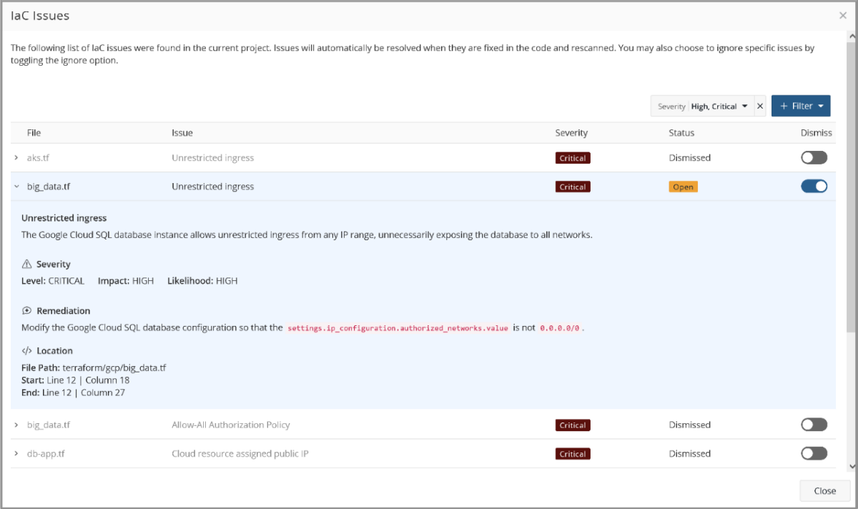The height and width of the screenshot is (509, 858).
Task: Click the Close button
Action: tap(824, 490)
